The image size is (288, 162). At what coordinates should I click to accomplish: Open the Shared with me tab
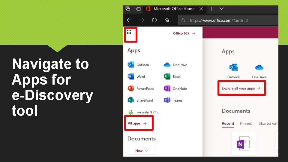point(268,123)
